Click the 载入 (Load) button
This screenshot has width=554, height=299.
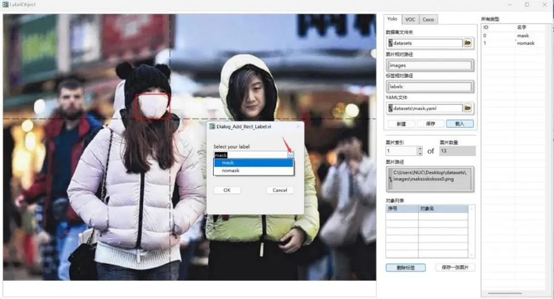tap(460, 124)
